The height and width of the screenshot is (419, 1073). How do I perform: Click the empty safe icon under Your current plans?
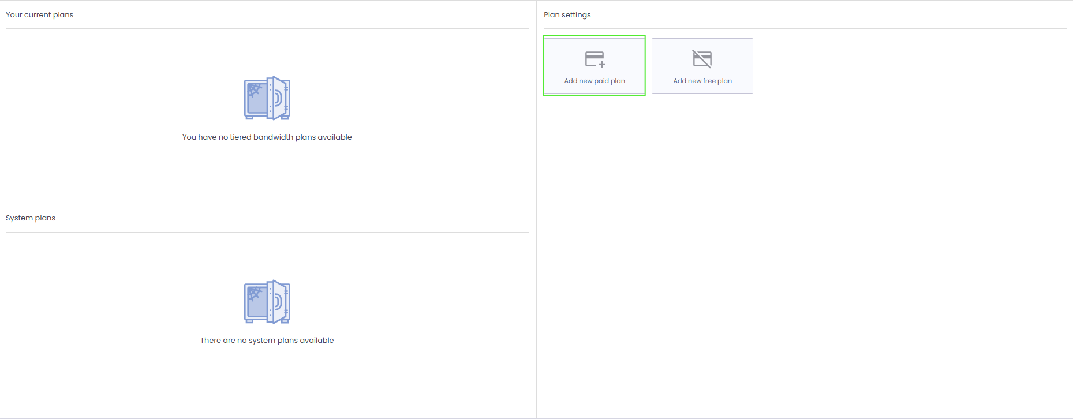[267, 98]
